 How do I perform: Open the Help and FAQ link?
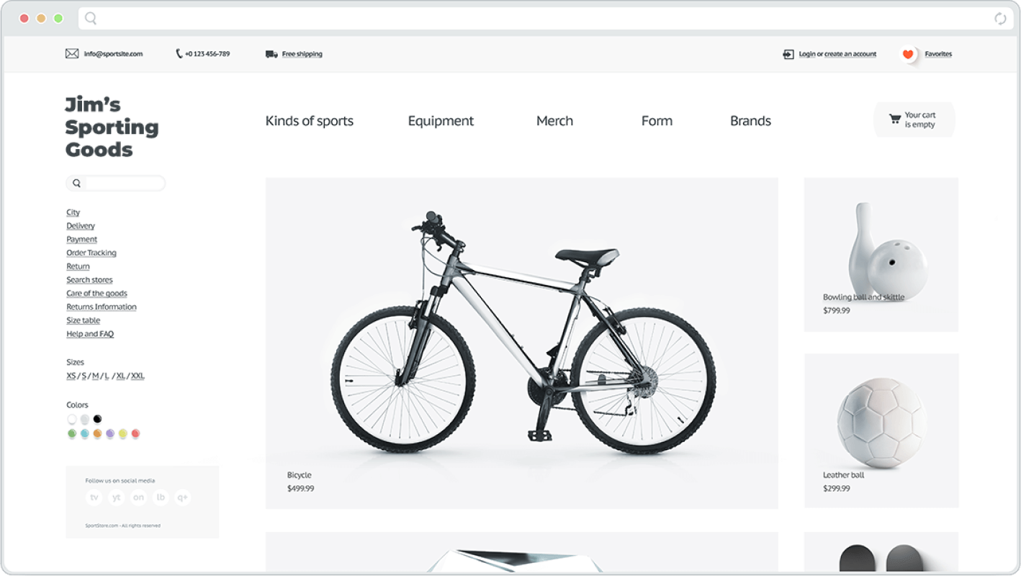point(90,334)
